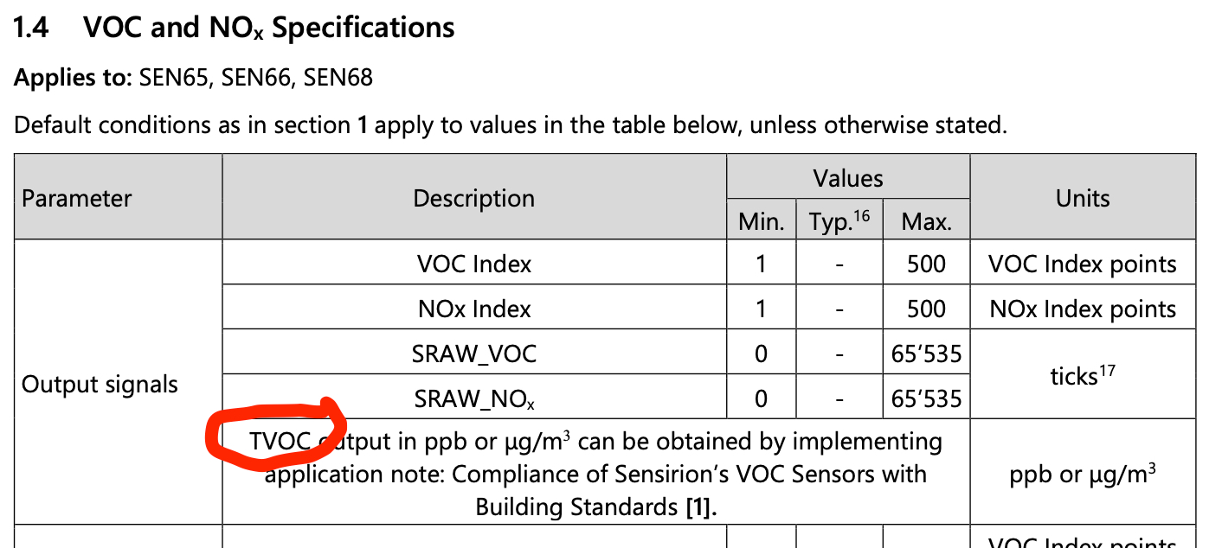
Task: Select the Description column header
Action: 473,199
